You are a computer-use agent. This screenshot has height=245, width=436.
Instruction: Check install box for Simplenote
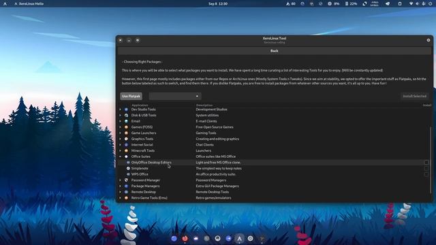[x=426, y=168]
